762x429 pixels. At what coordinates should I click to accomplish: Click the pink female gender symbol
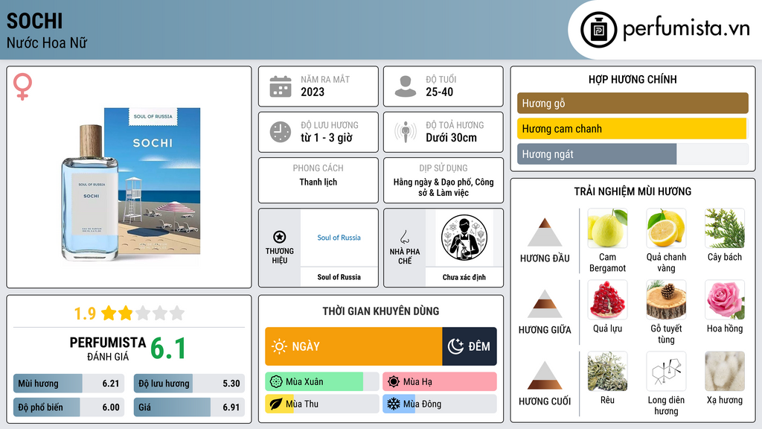click(22, 86)
